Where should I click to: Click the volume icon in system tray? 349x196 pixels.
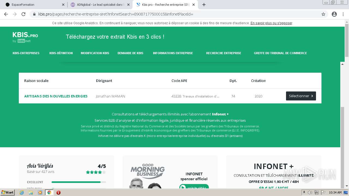pyautogui.click(x=310, y=192)
